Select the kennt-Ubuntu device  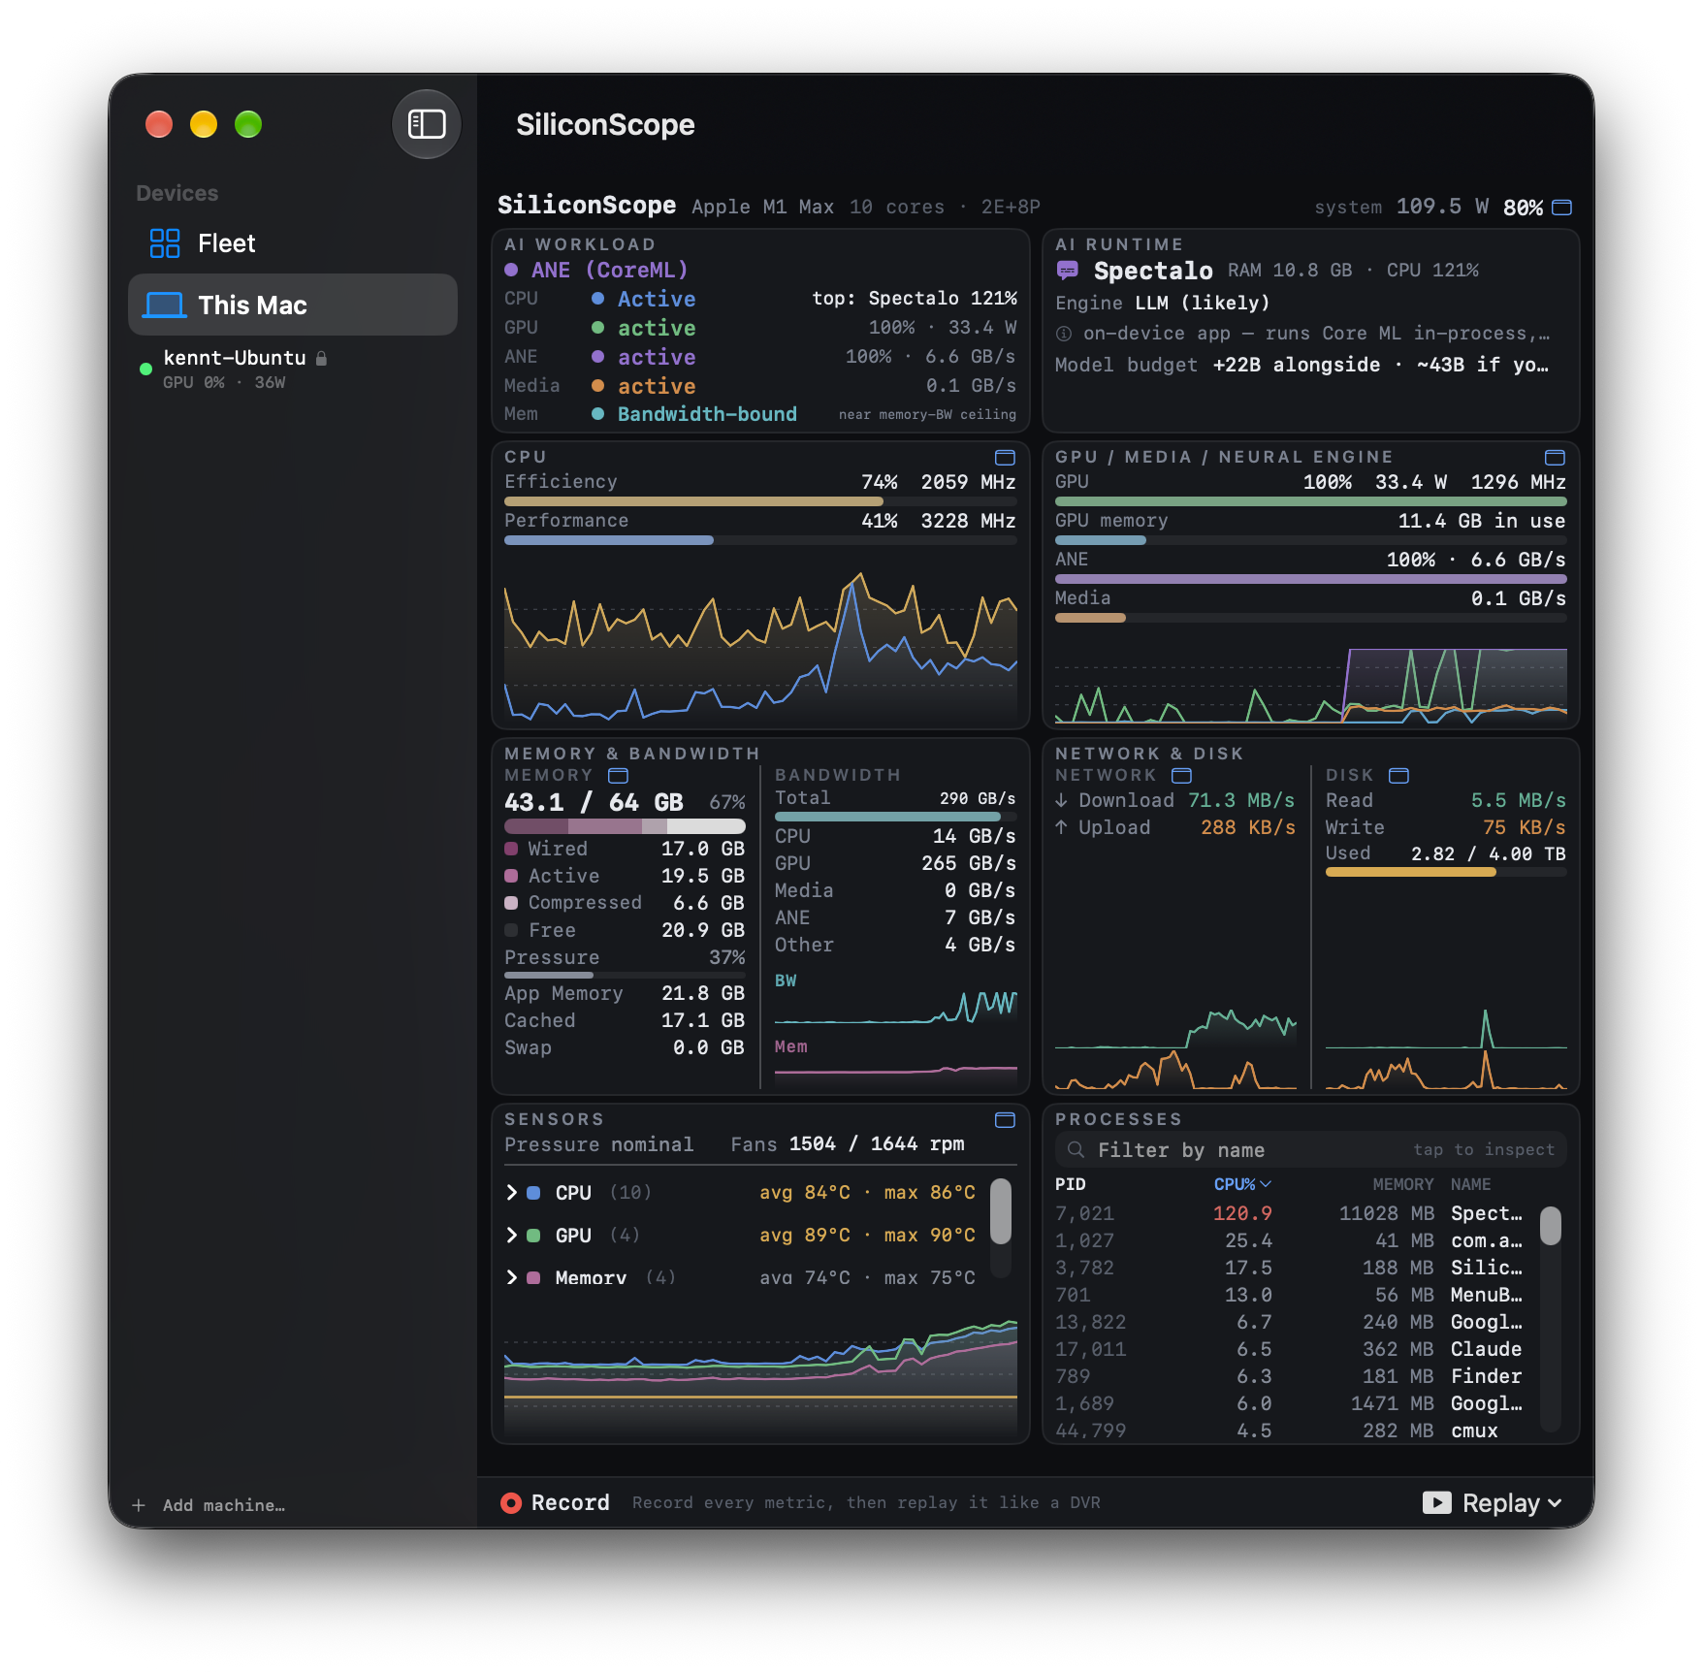pyautogui.click(x=292, y=369)
